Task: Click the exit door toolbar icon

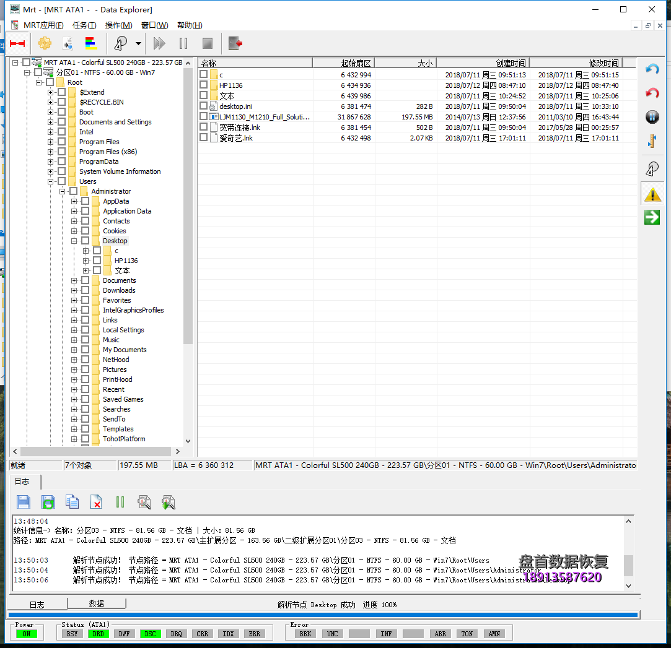Action: [235, 43]
